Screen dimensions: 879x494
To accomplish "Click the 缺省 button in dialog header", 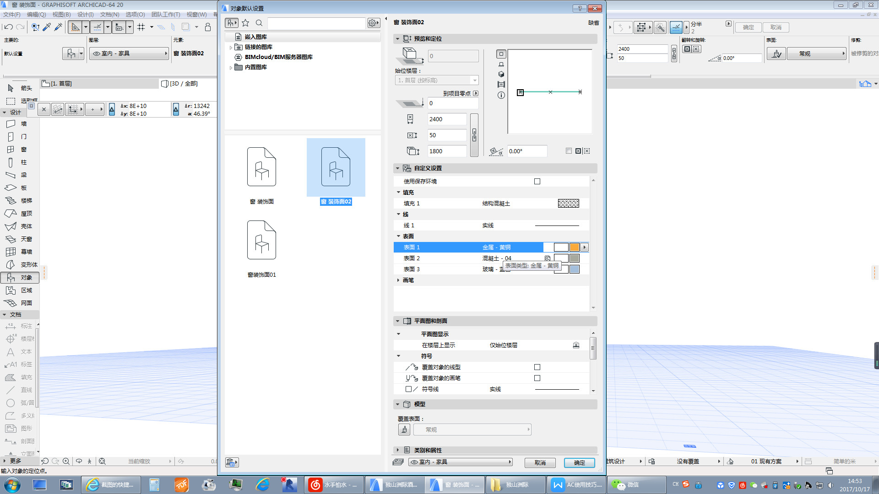I will pos(593,22).
